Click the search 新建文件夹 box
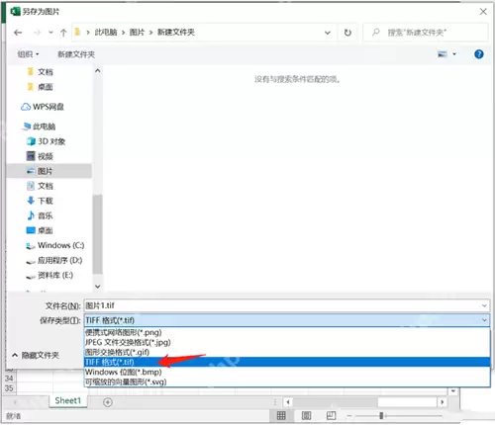495x425 pixels. (x=426, y=33)
